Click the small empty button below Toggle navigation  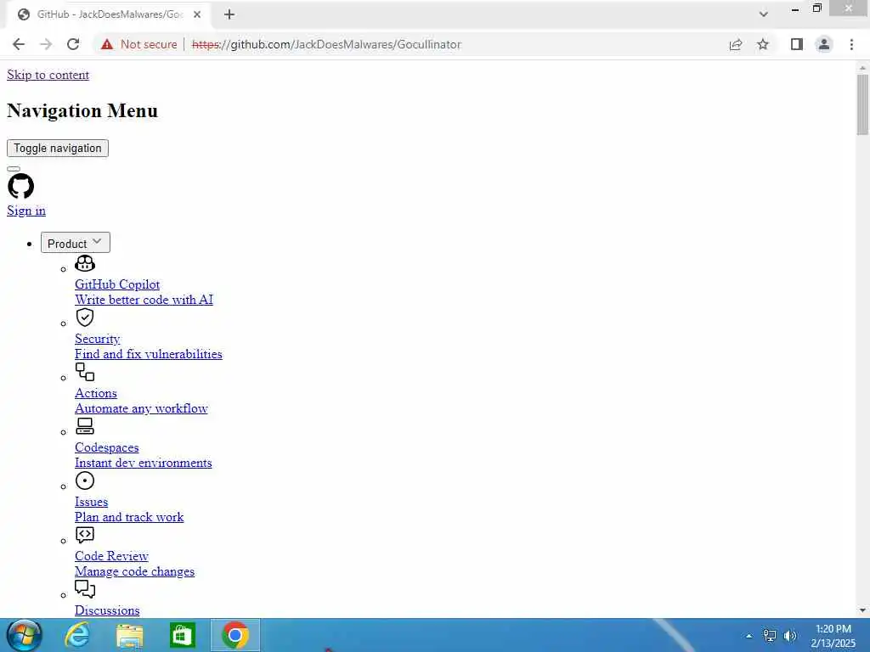[14, 169]
